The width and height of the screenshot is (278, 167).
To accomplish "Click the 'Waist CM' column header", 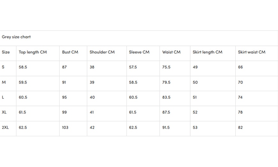I will [x=171, y=52].
